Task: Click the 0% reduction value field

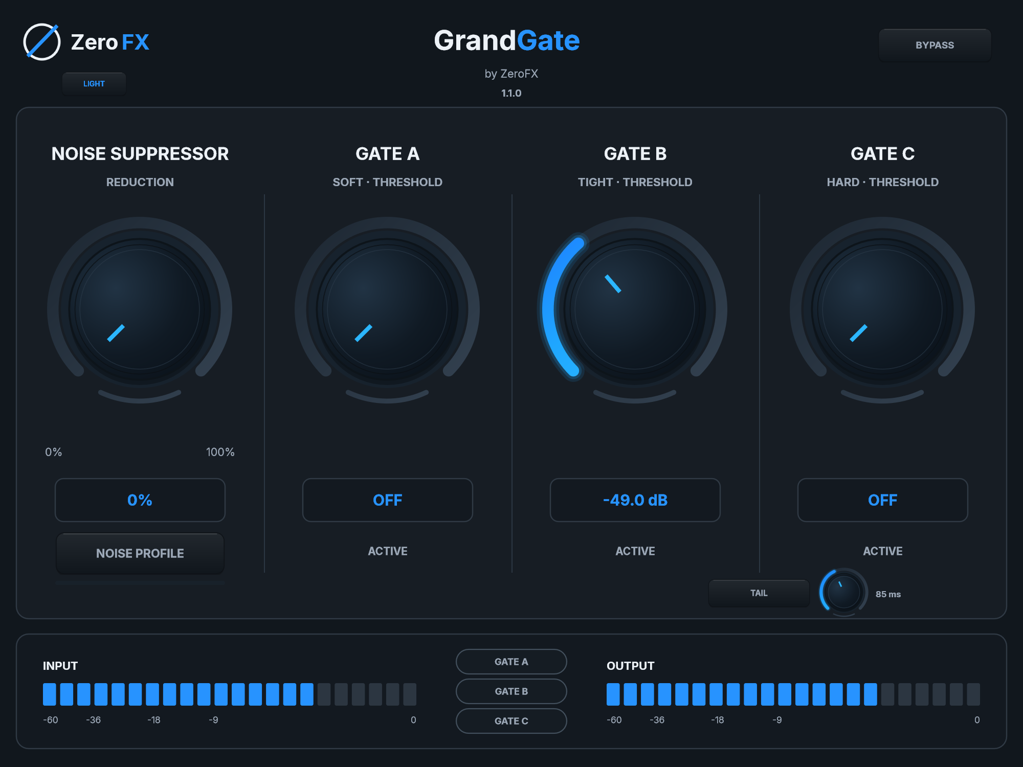Action: [x=140, y=500]
